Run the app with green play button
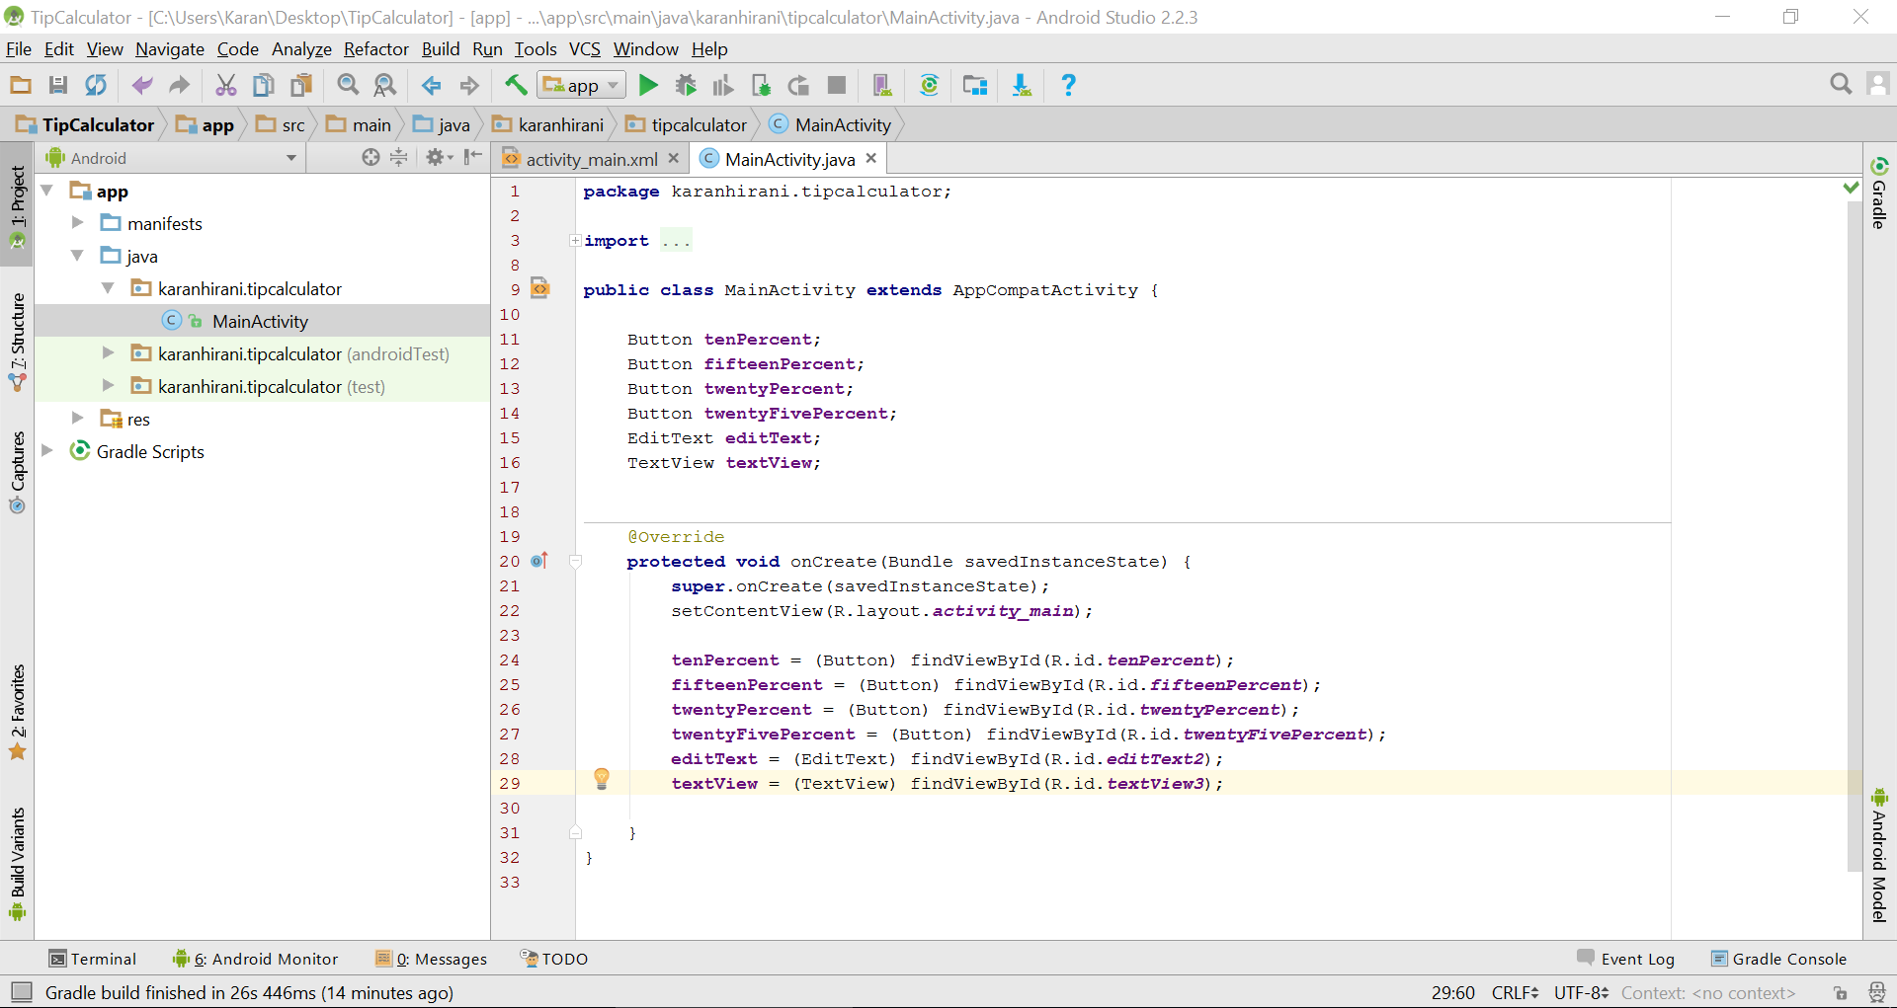 648,86
